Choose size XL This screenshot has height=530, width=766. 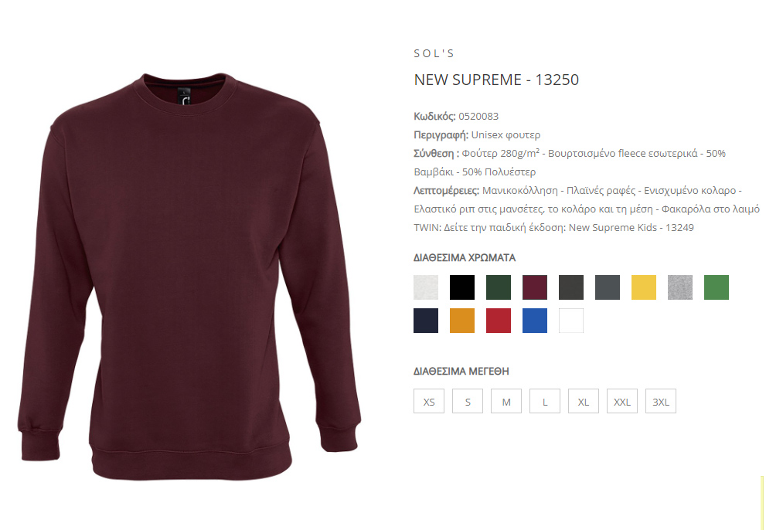click(x=584, y=401)
